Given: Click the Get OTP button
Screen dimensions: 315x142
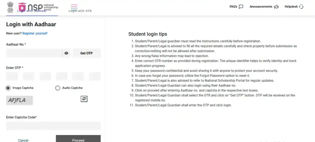Looking at the screenshot, I should (86, 53).
